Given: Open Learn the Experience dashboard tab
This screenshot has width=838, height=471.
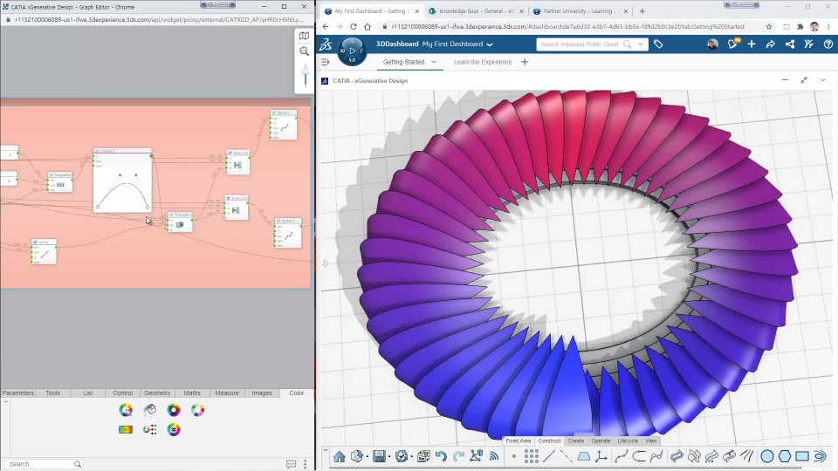Looking at the screenshot, I should click(x=483, y=62).
